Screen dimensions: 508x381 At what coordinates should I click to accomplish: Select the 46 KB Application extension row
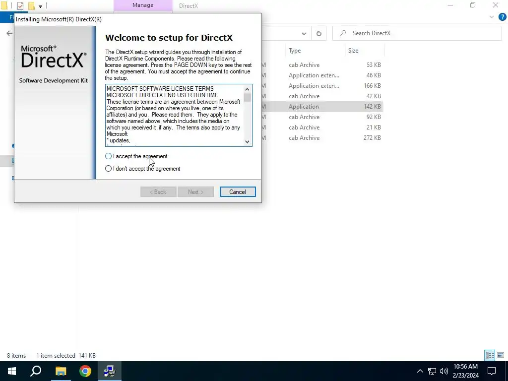322,75
